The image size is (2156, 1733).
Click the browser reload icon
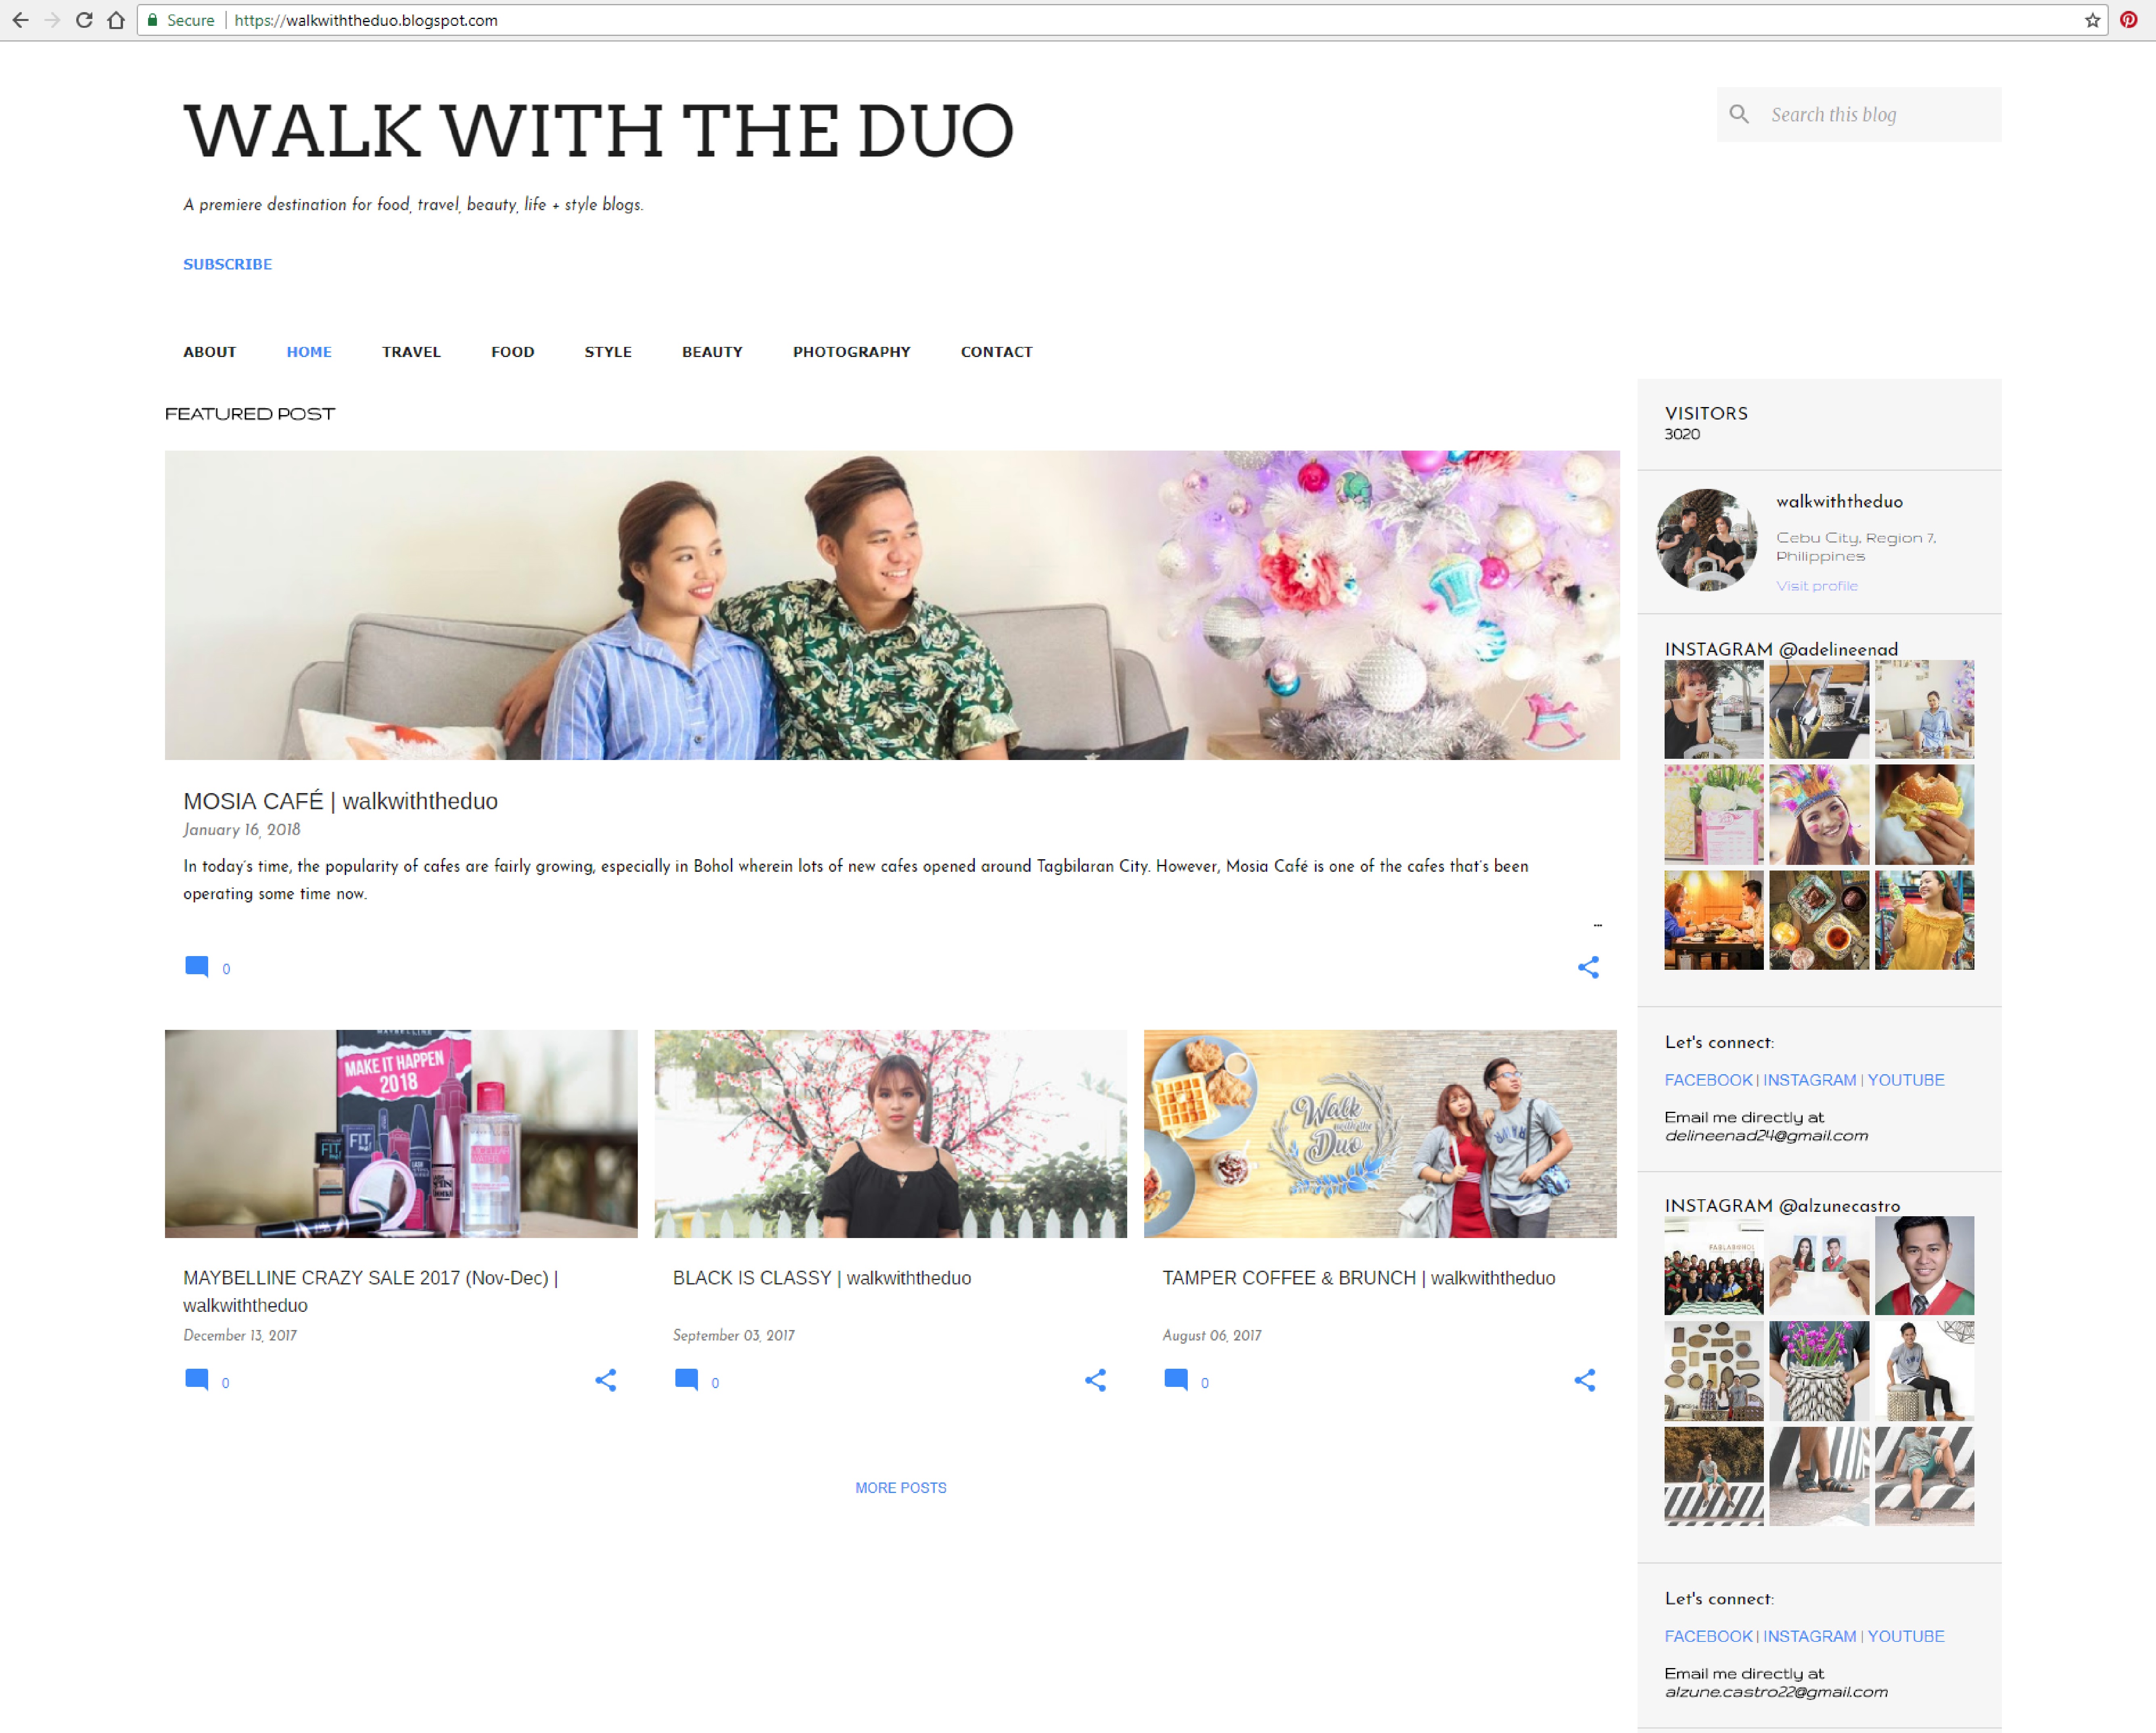[84, 20]
